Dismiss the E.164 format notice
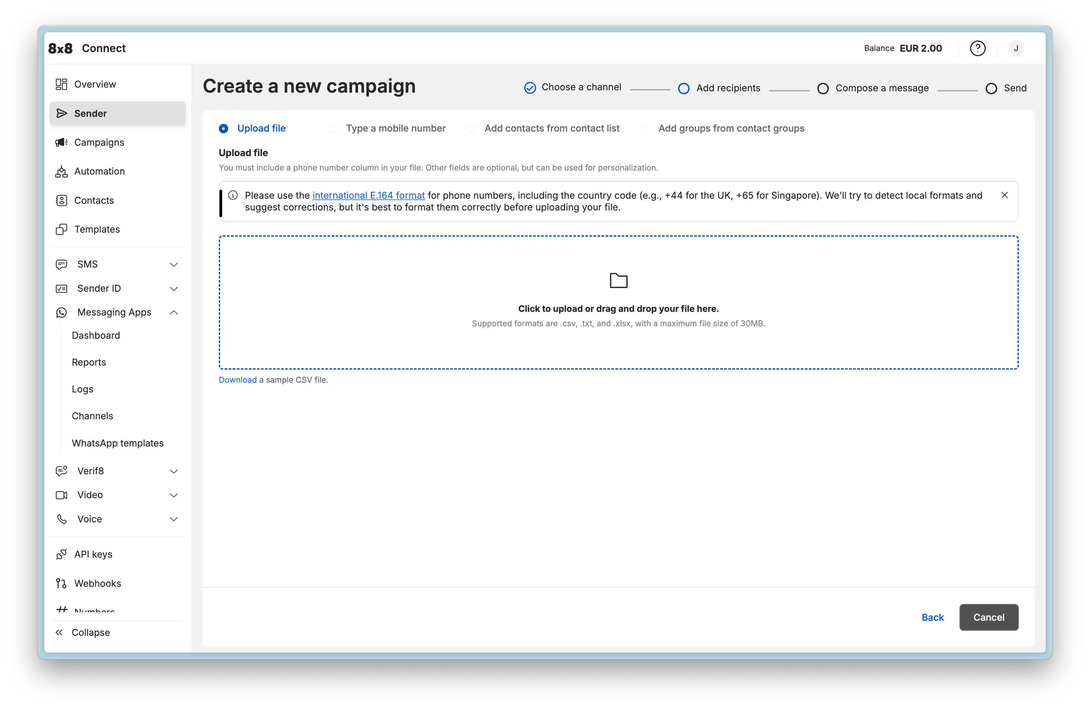The height and width of the screenshot is (709, 1090). (1004, 196)
